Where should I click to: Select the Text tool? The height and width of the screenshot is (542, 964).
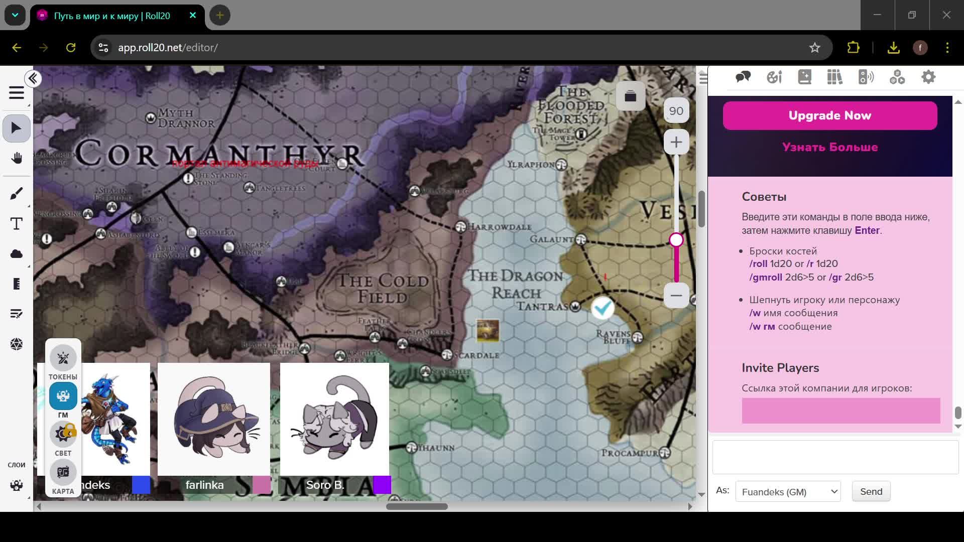coord(17,224)
